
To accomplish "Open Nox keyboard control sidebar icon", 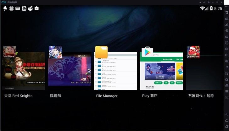I will (x=227, y=19).
